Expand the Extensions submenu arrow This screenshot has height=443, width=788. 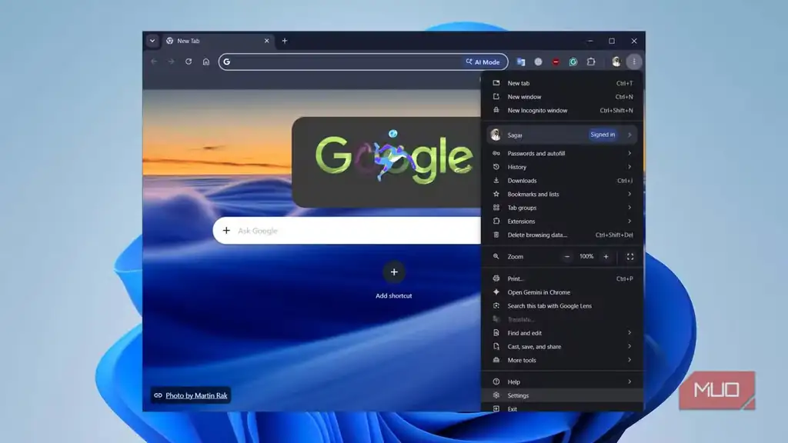click(x=629, y=221)
